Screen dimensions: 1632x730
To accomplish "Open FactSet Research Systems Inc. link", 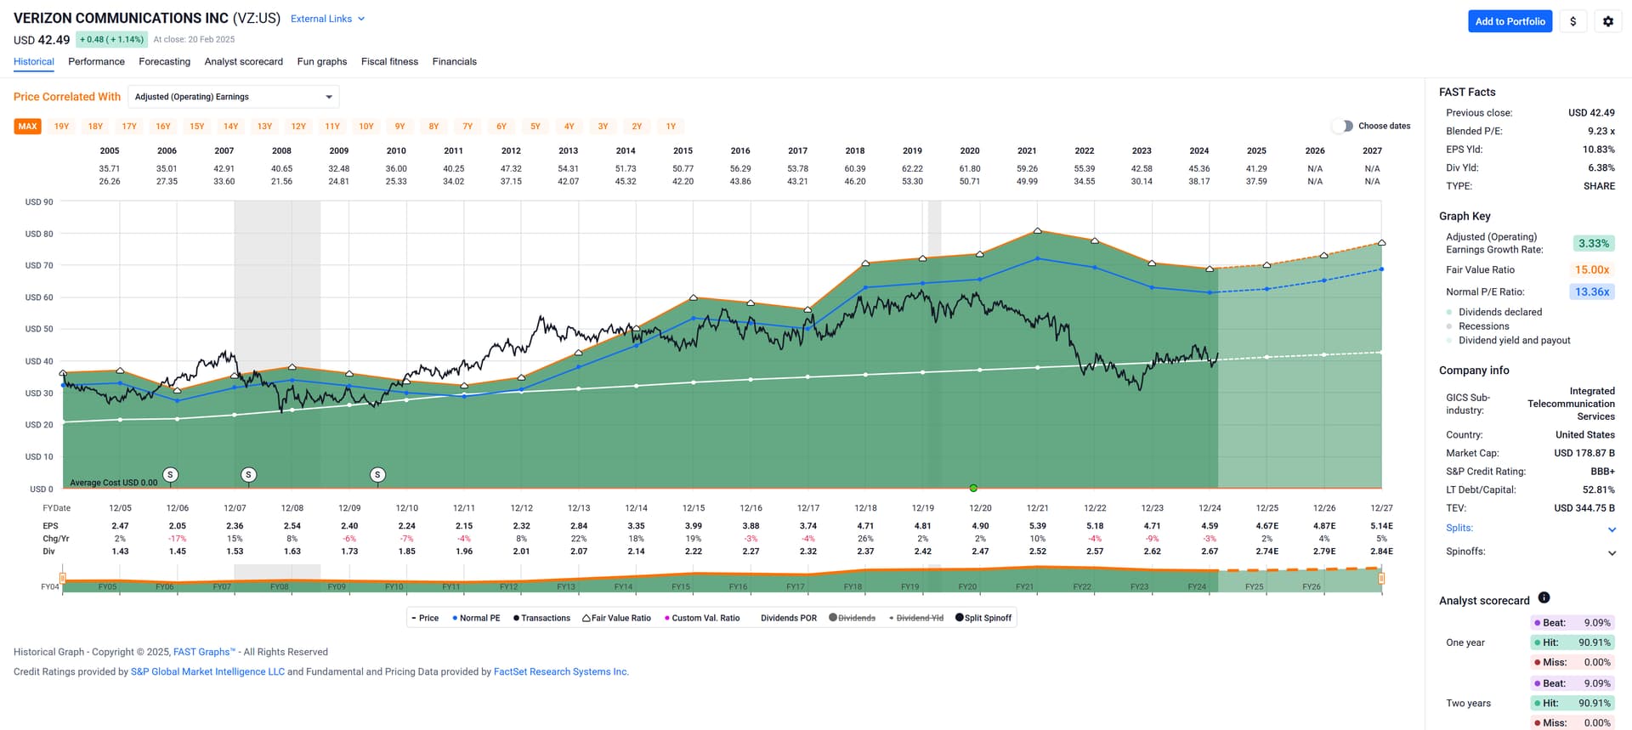I will (x=561, y=671).
